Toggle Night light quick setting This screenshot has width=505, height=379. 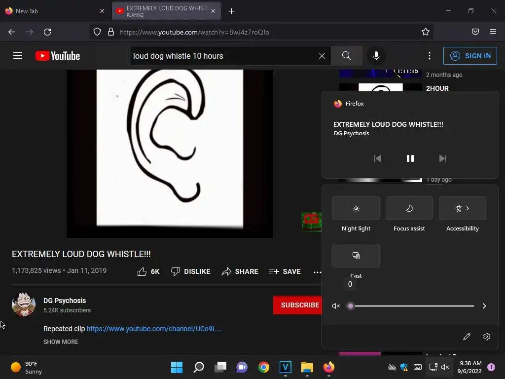pos(356,208)
